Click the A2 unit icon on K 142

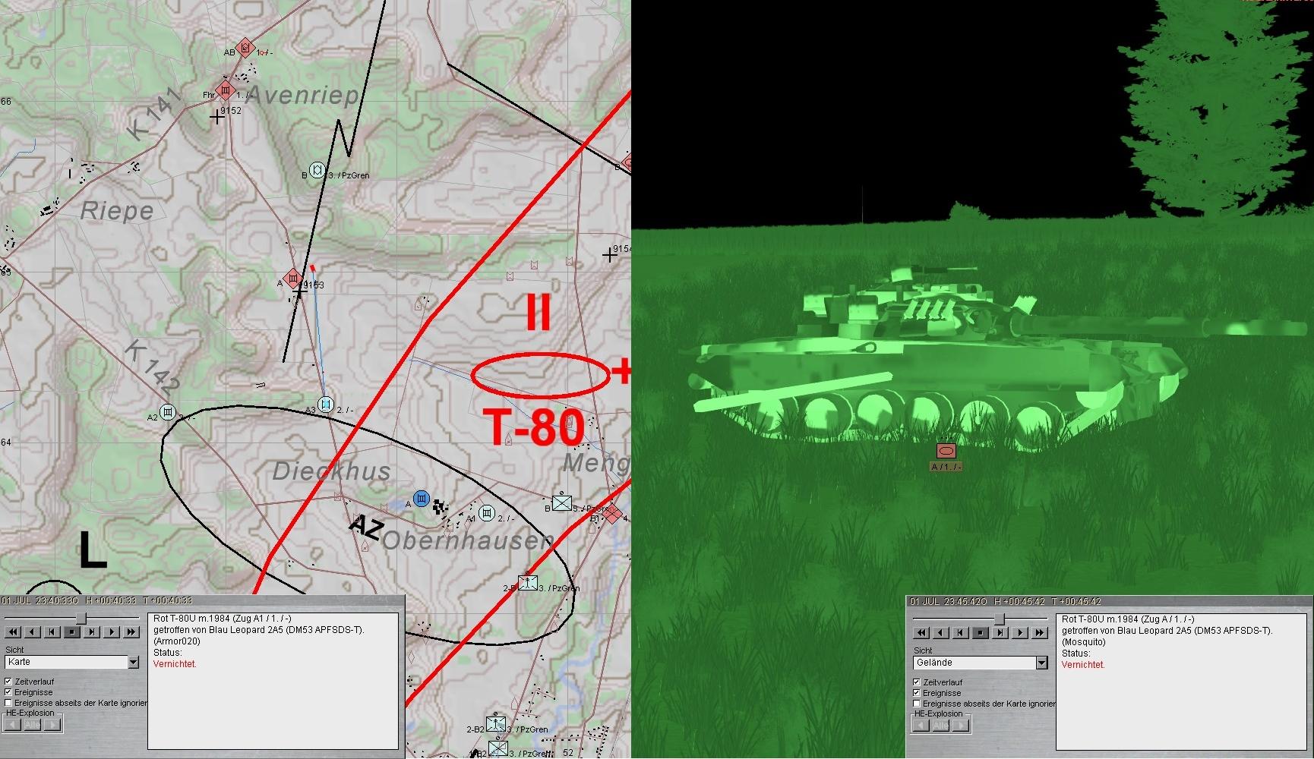point(168,413)
